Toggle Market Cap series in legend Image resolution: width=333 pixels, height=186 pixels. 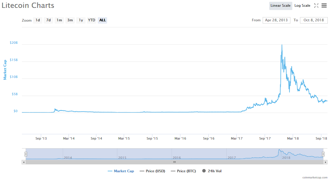pos(121,171)
